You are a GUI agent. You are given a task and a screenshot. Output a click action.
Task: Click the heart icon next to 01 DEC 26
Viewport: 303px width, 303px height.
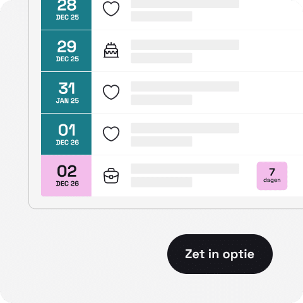pos(111,134)
